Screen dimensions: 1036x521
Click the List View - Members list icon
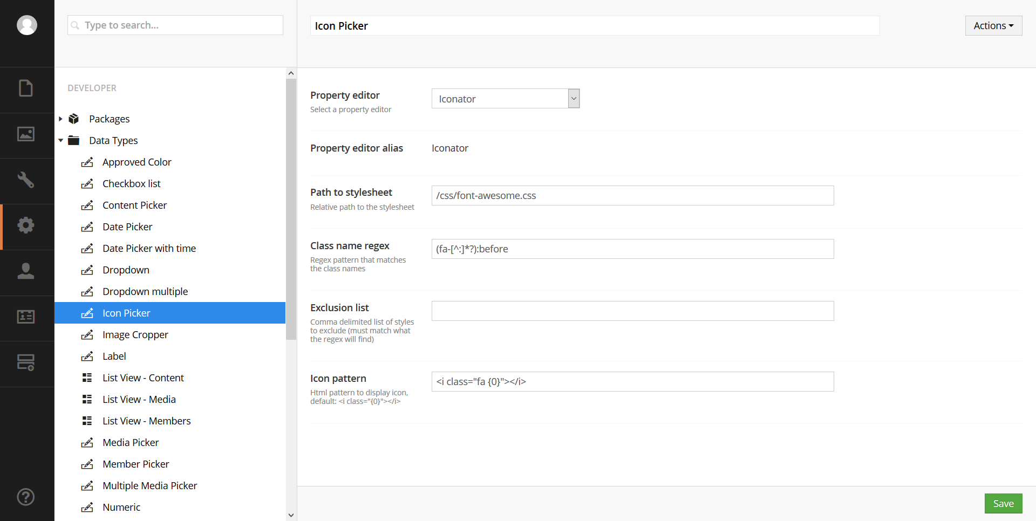pyautogui.click(x=87, y=421)
